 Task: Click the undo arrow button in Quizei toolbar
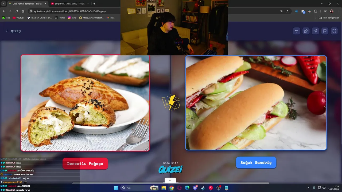297,31
